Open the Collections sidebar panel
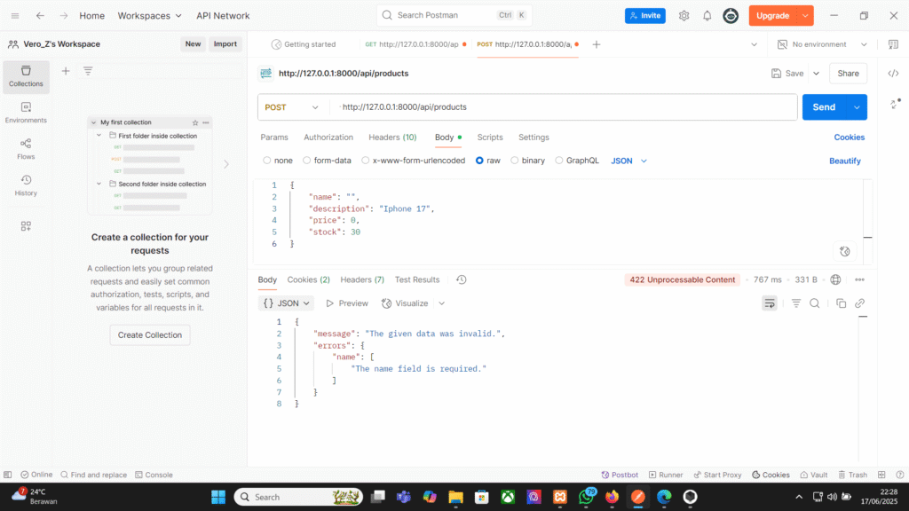The image size is (909, 511). coord(26,76)
